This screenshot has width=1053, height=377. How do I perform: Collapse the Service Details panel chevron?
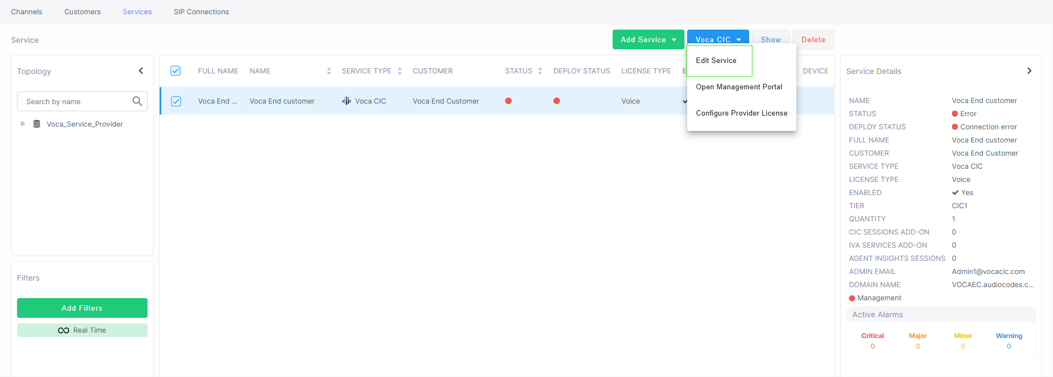coord(1029,71)
